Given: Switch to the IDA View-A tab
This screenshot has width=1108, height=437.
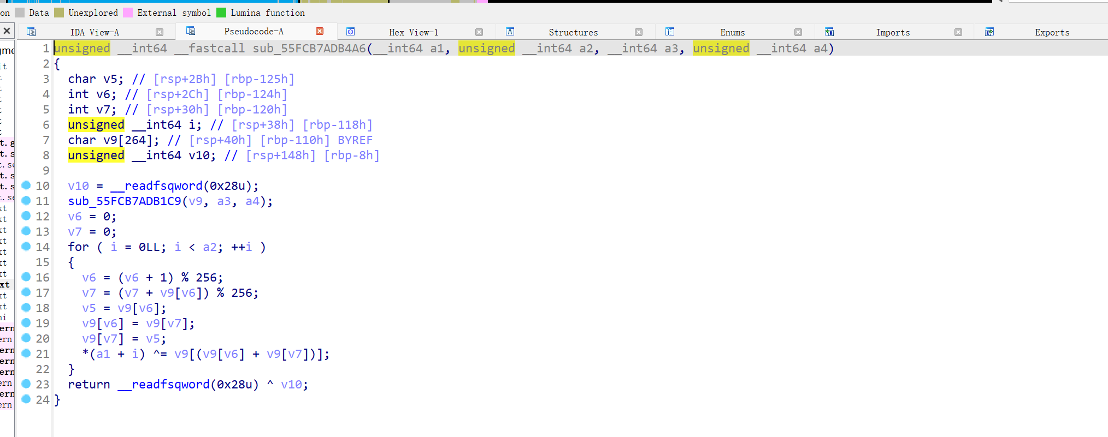Looking at the screenshot, I should (x=94, y=32).
